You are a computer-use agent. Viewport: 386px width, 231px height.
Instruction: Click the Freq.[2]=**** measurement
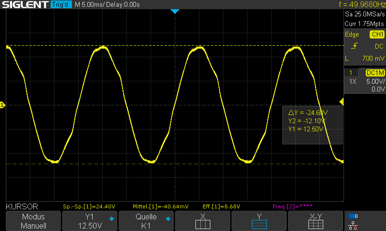(x=292, y=206)
